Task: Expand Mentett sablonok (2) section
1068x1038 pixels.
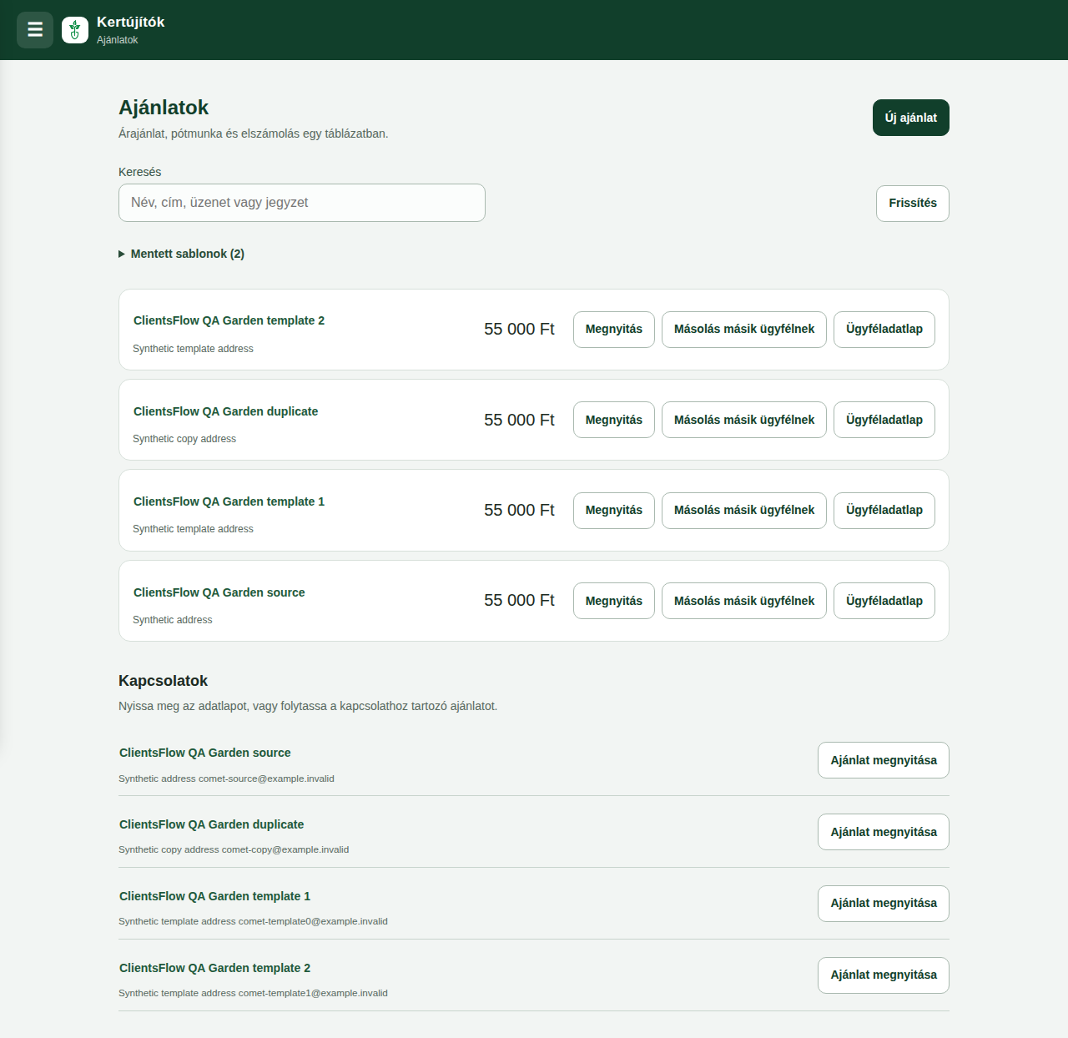Action: 182,254
